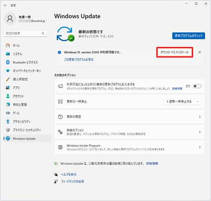This screenshot has height=201, width=211.
Task: Click the history clock icon
Action: click(60, 117)
